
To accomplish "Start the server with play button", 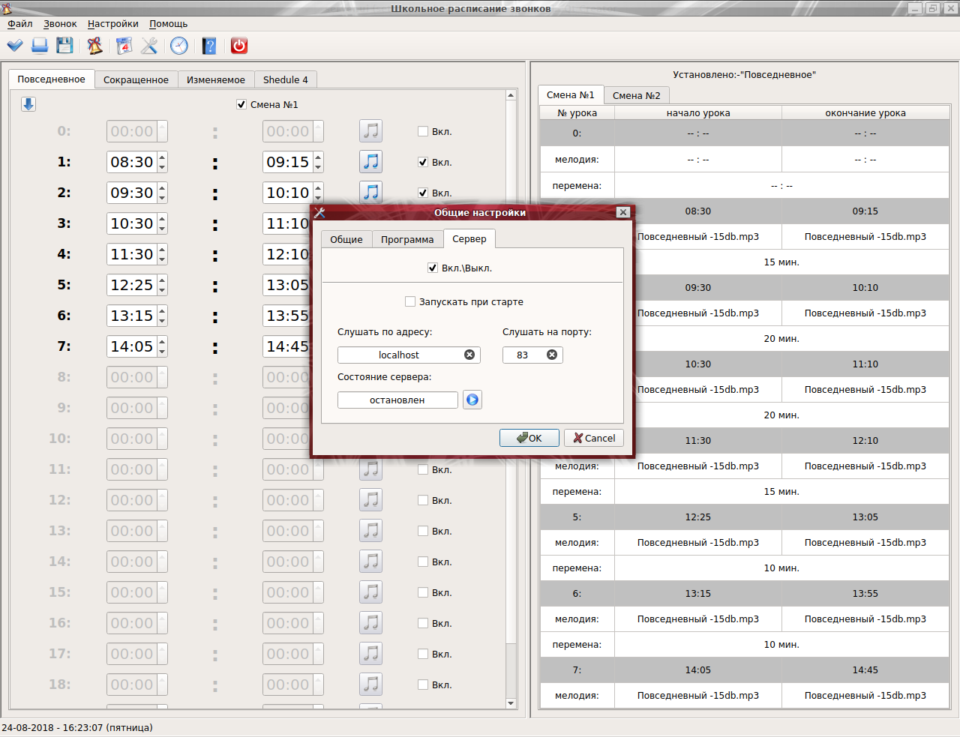I will [x=472, y=400].
